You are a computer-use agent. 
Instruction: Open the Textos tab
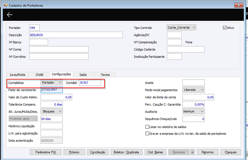click(x=105, y=75)
